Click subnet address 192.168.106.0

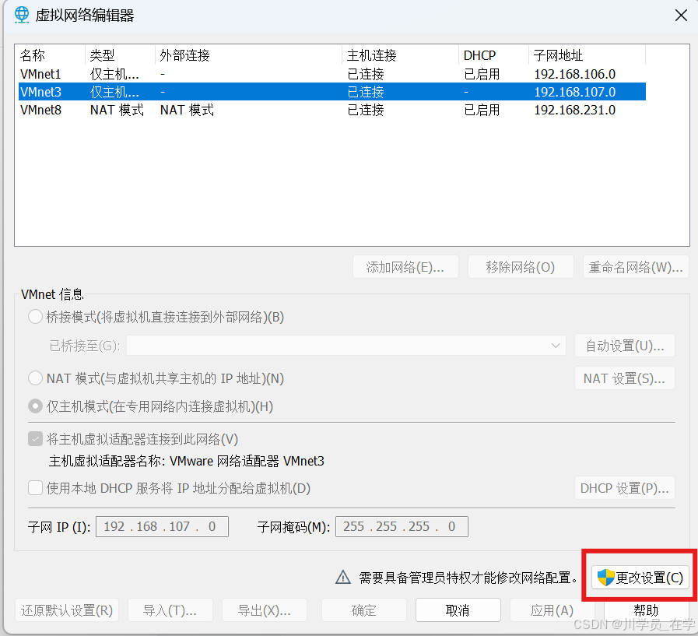(x=575, y=74)
